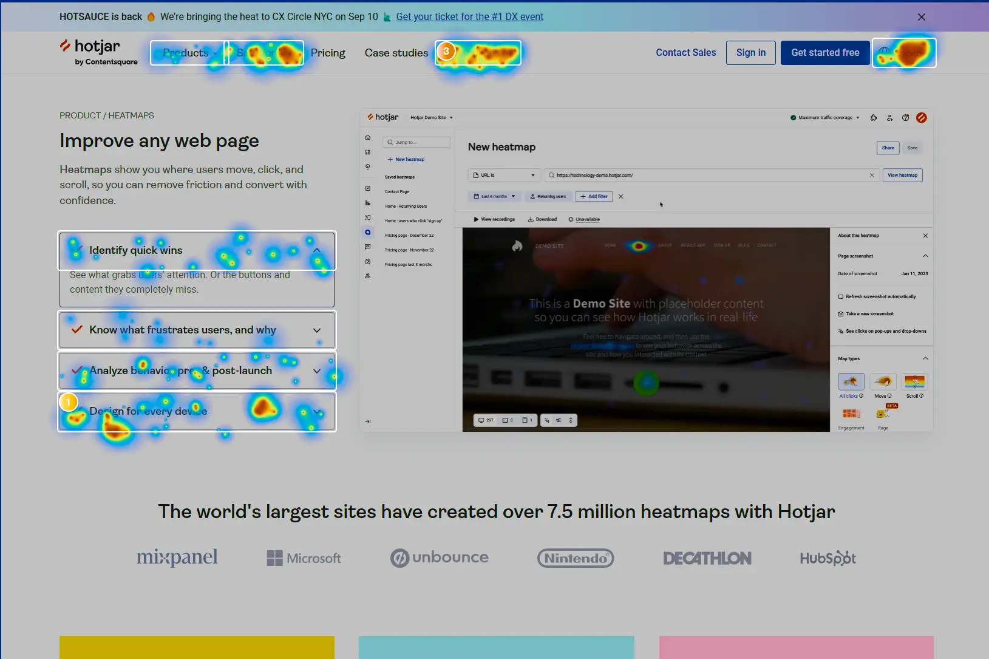The height and width of the screenshot is (659, 989).
Task: Click + Add filter button
Action: [x=594, y=197]
